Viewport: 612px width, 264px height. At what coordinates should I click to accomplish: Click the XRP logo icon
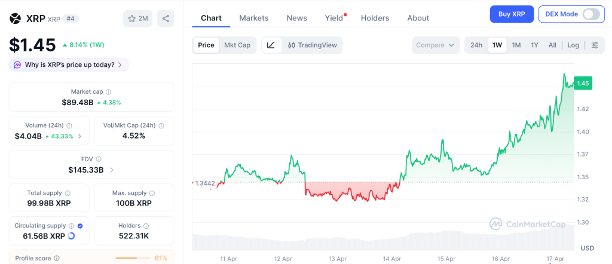coord(15,19)
